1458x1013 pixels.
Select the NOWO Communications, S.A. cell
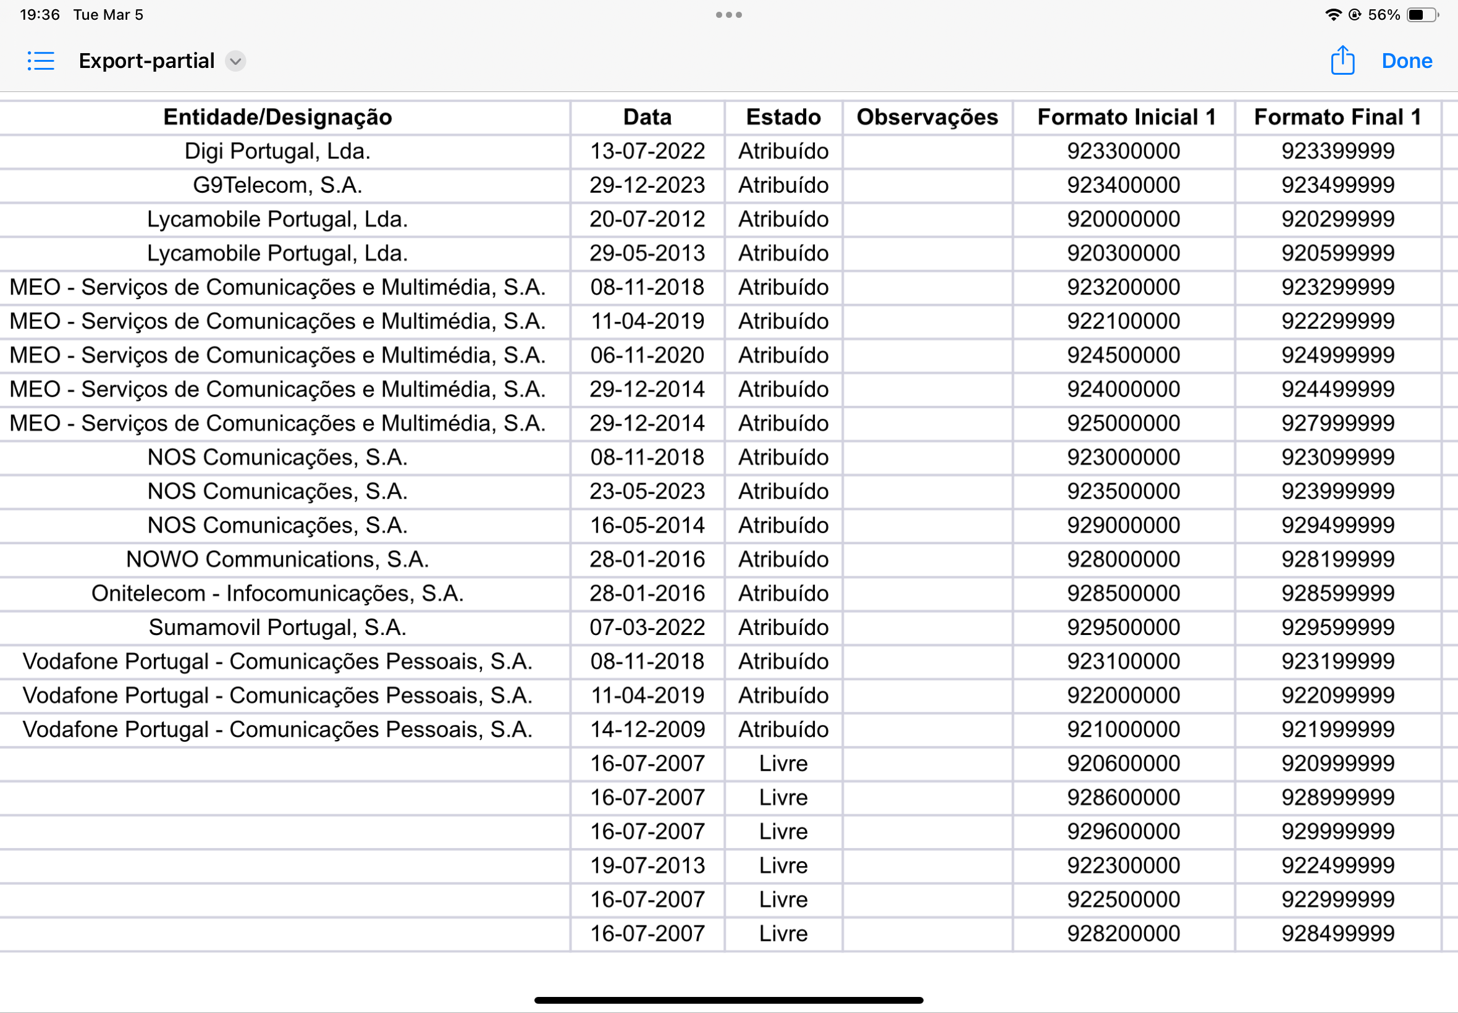click(277, 560)
